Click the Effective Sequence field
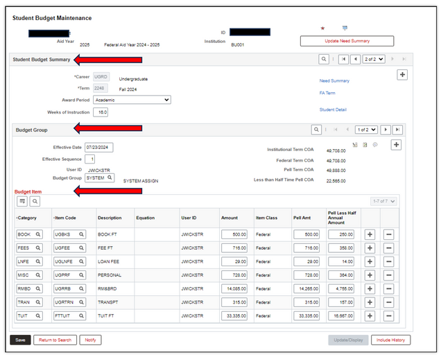 (x=89, y=159)
